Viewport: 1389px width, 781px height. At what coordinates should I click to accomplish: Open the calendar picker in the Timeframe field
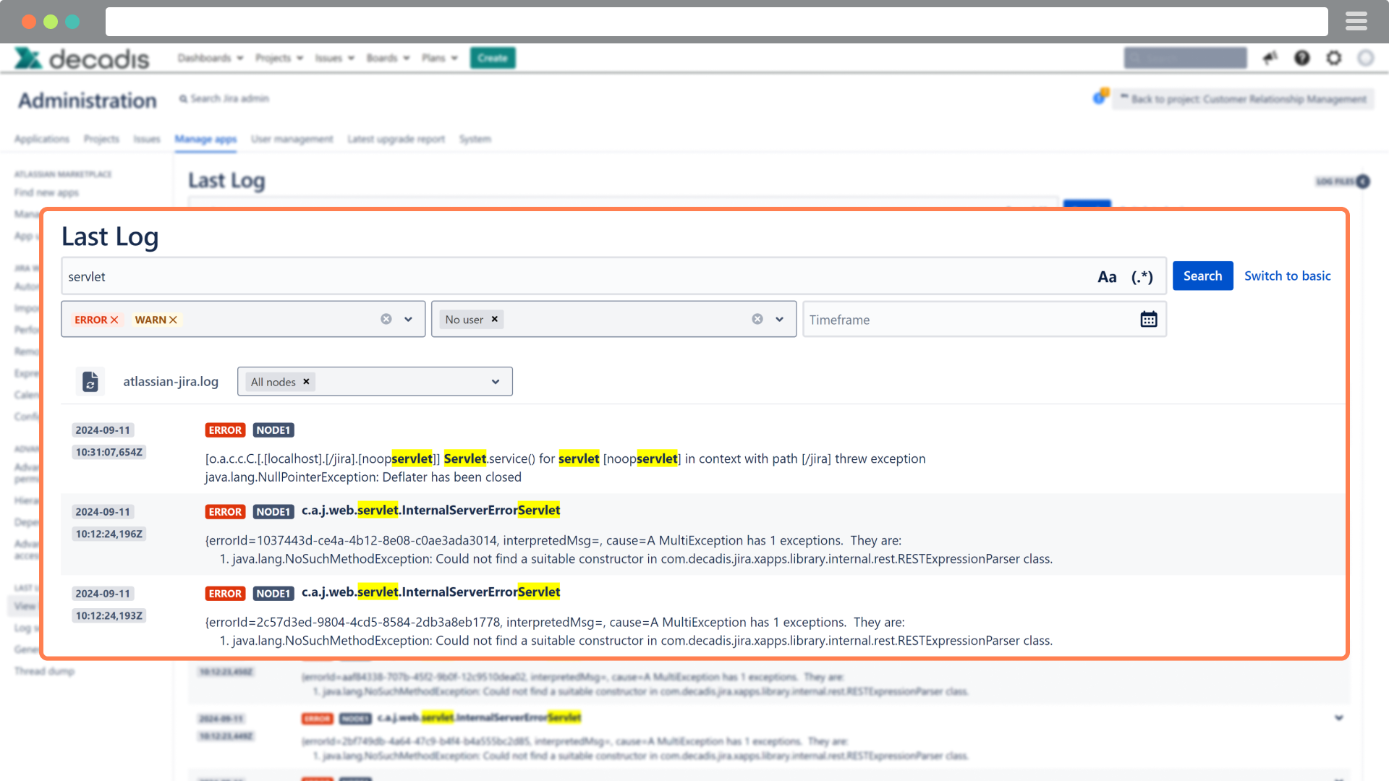click(1150, 319)
